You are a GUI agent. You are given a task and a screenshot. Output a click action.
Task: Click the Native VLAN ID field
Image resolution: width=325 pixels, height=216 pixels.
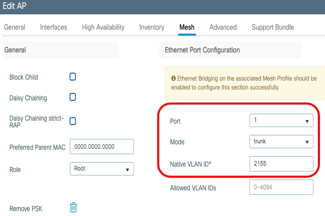[281, 164]
